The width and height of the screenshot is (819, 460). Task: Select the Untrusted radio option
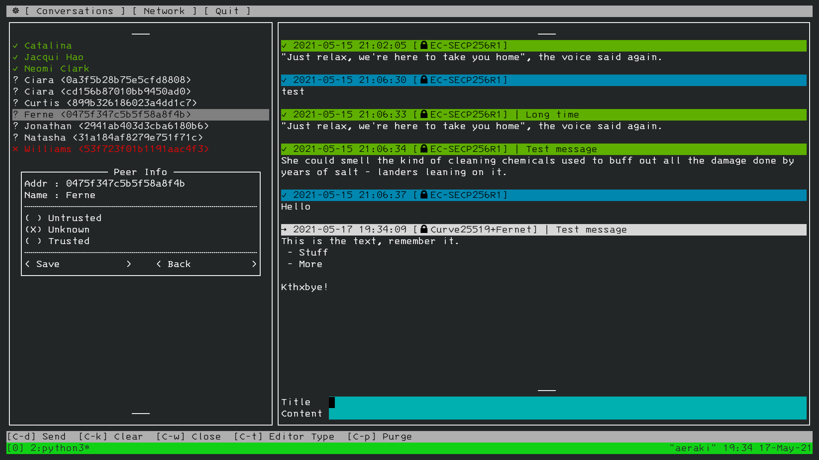pos(33,218)
